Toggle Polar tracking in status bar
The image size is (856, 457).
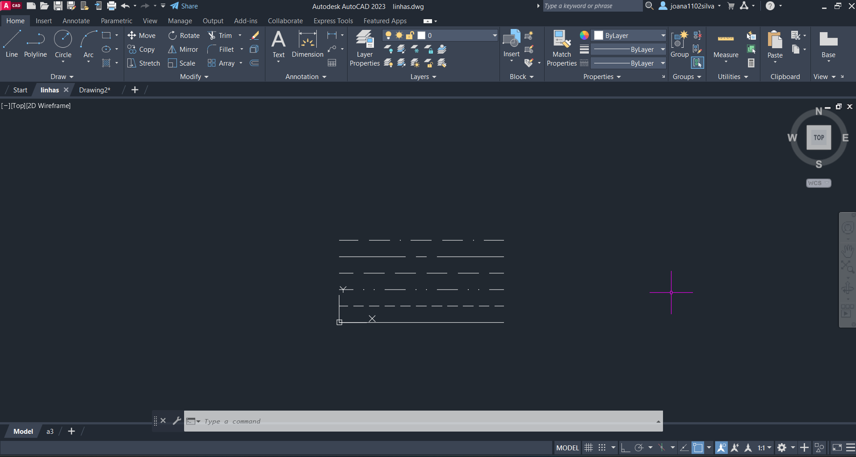(x=639, y=448)
